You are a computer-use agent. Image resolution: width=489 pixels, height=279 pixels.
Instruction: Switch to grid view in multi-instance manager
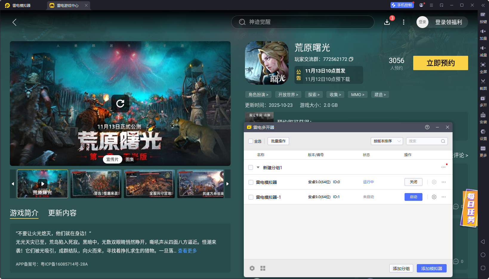click(263, 268)
